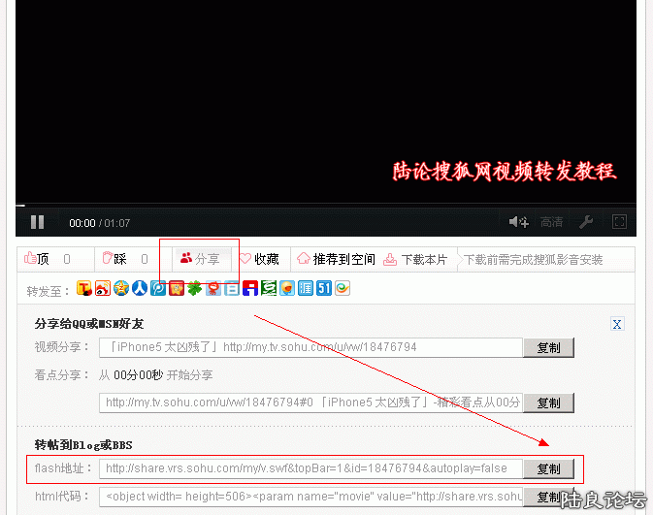Click the 00分00秒 start time text
Viewport: 653px width, 515px height.
[x=138, y=375]
